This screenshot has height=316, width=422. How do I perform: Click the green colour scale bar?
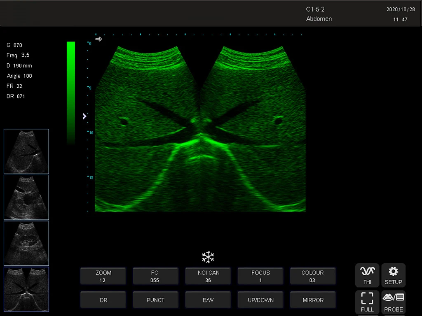[x=71, y=93]
